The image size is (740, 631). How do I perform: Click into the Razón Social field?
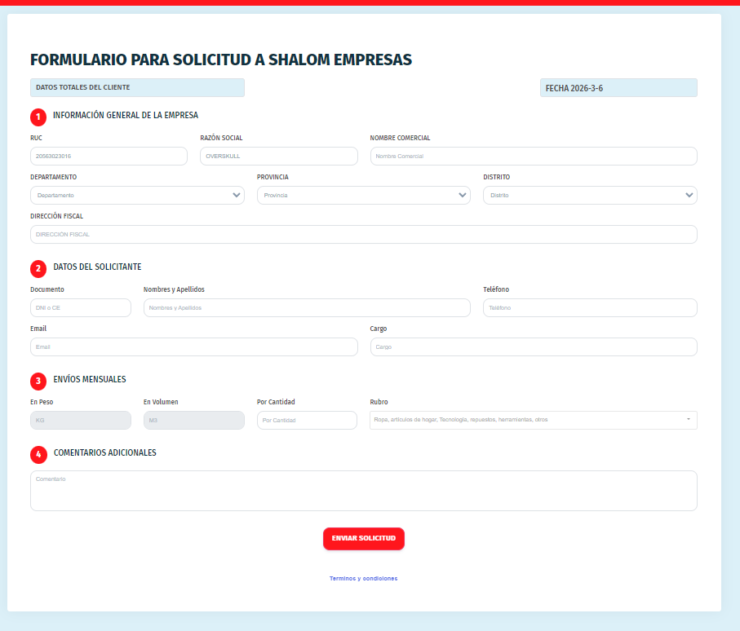pos(278,157)
